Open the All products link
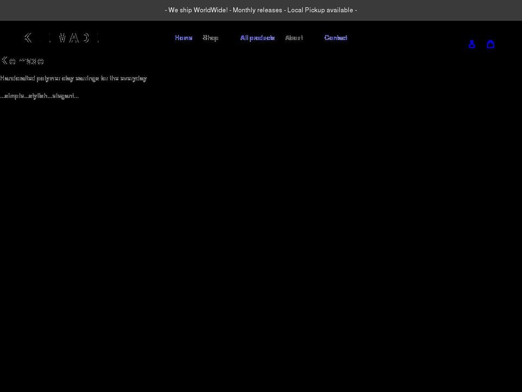 [257, 38]
